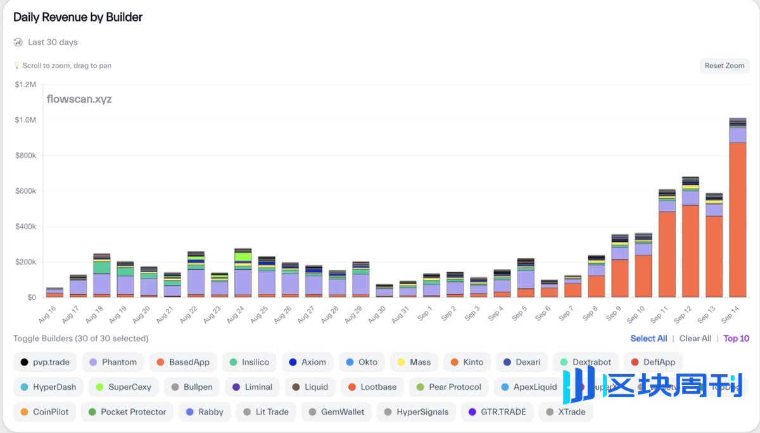
Task: Disable the Pocket Protector builder chip
Action: [x=127, y=411]
